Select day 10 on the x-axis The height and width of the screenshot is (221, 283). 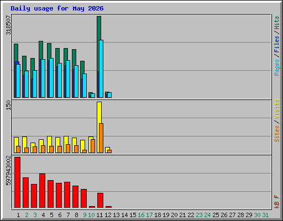[x=91, y=215]
